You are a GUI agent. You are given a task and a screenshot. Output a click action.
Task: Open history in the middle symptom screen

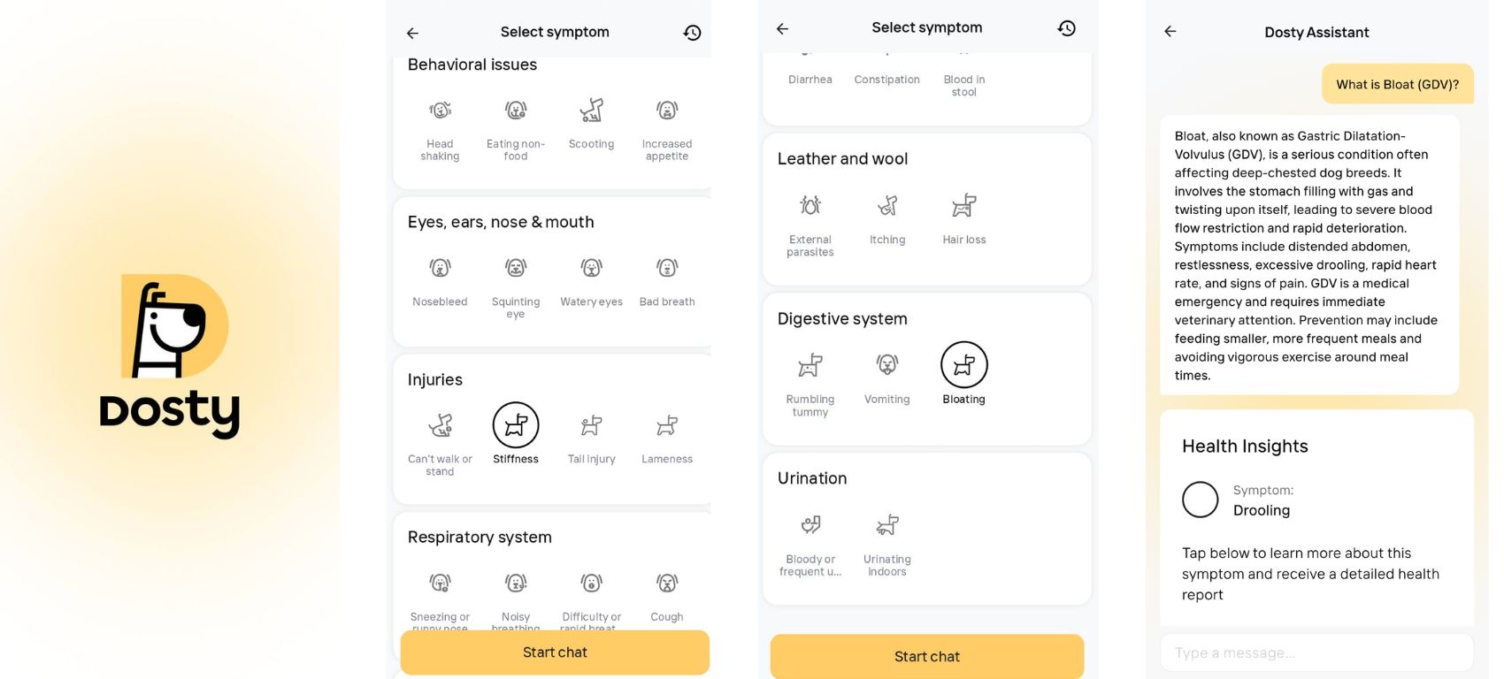point(1067,28)
